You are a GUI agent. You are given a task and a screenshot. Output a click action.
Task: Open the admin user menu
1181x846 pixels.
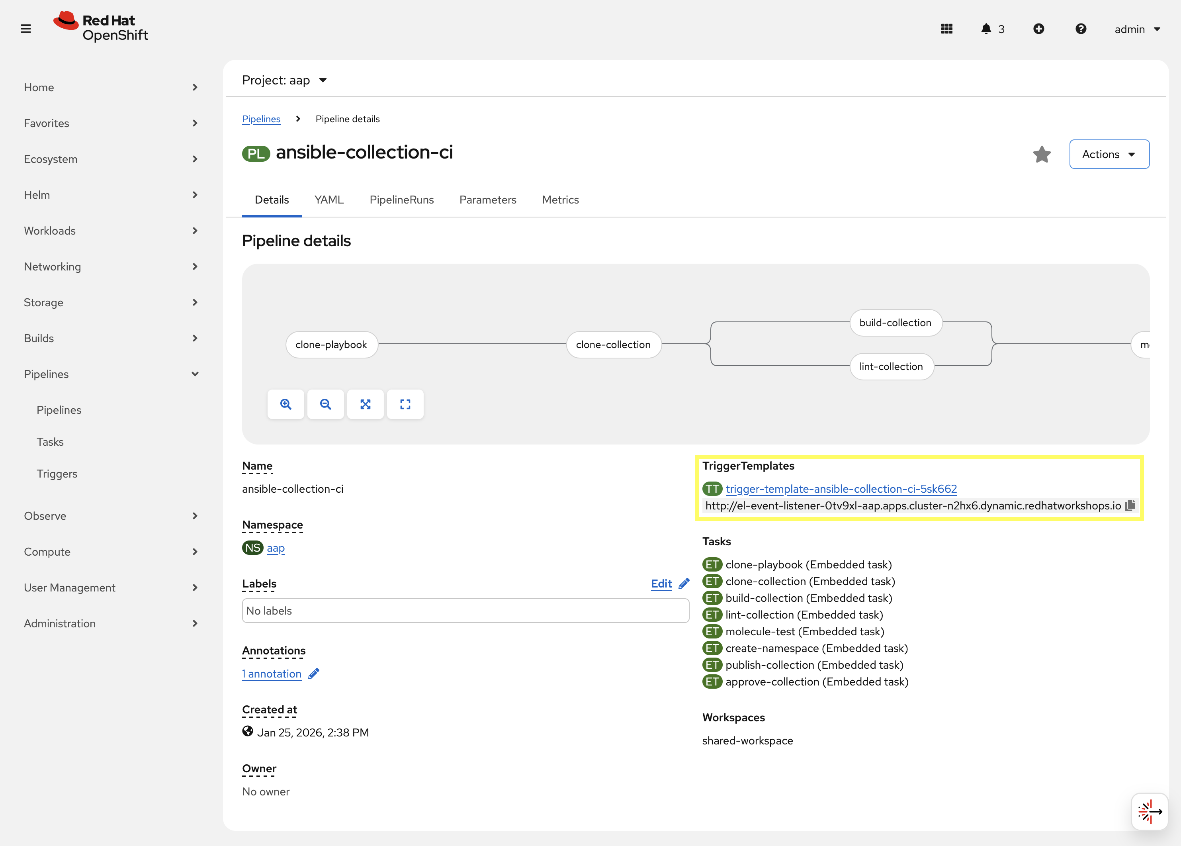(x=1137, y=29)
